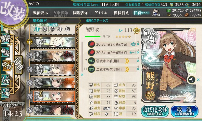The image size is (202, 121).
Task: Click the アイテム屋 item shop icon
Action: pos(156,12)
